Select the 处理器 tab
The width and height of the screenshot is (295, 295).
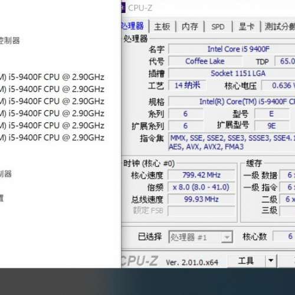134,26
